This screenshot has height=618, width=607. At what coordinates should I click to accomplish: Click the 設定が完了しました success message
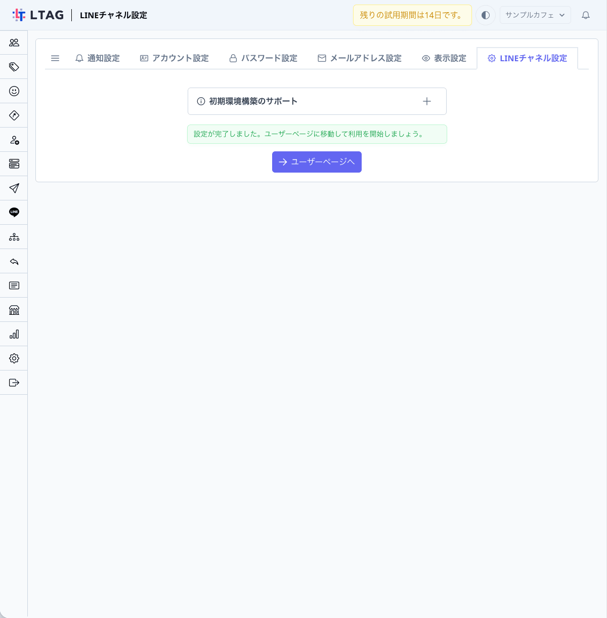pos(317,134)
